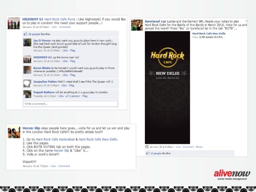The height and width of the screenshot is (192, 256).
Task: Open the Barefaced Liar profile name
Action: [x=155, y=21]
